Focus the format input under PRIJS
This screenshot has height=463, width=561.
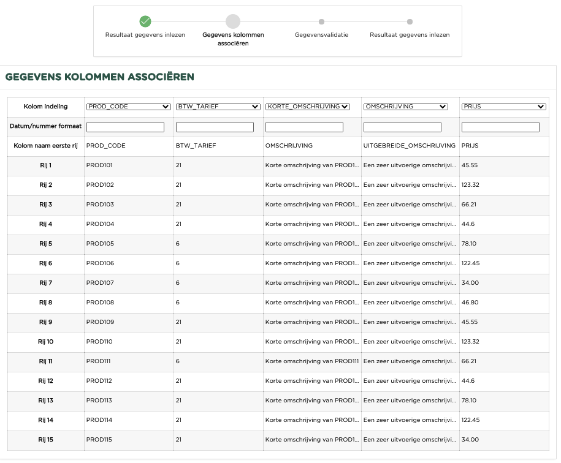(500, 127)
